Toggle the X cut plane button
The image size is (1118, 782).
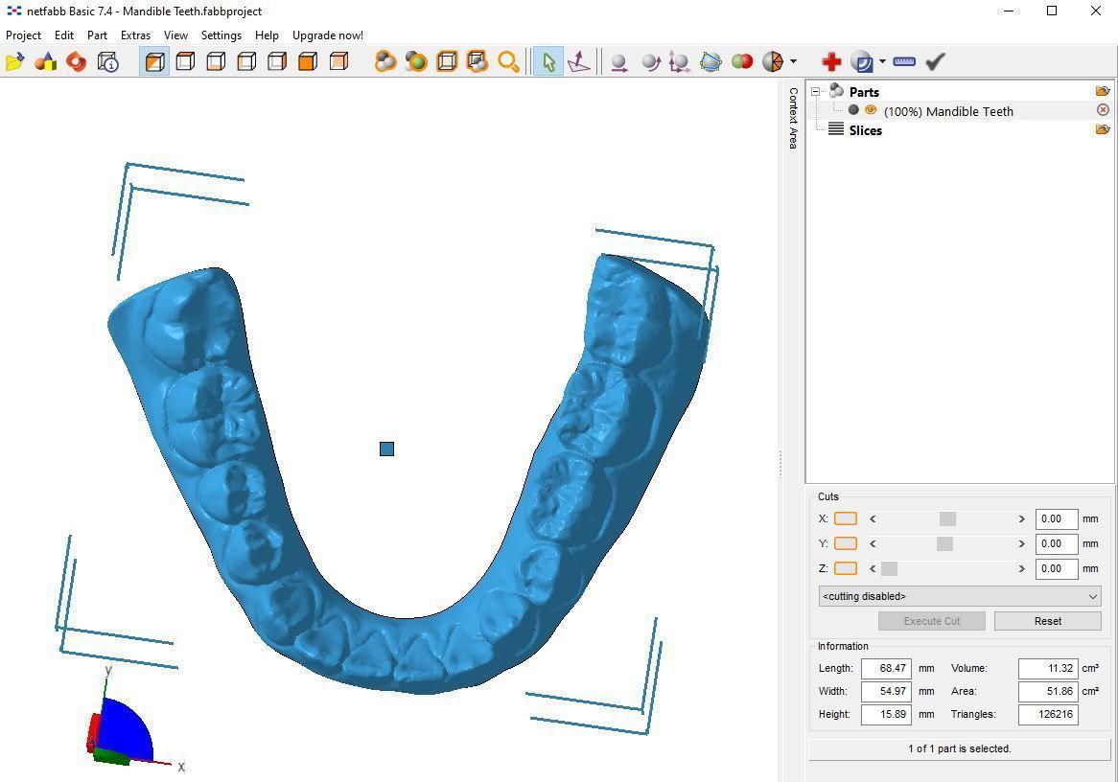pyautogui.click(x=846, y=519)
